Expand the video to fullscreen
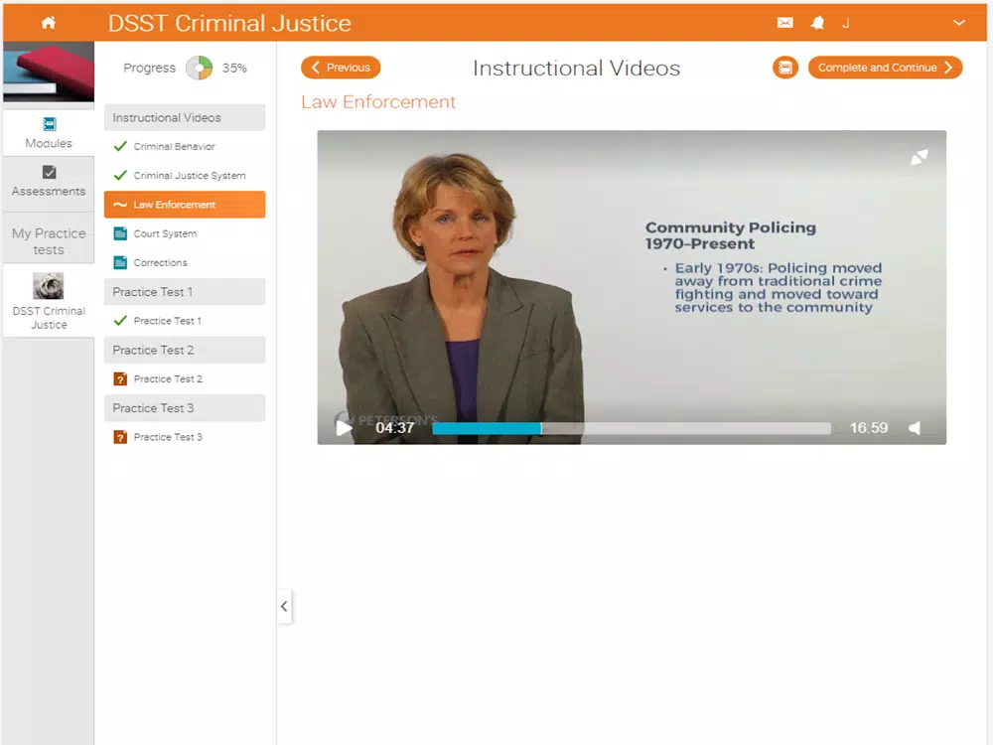 click(x=919, y=157)
